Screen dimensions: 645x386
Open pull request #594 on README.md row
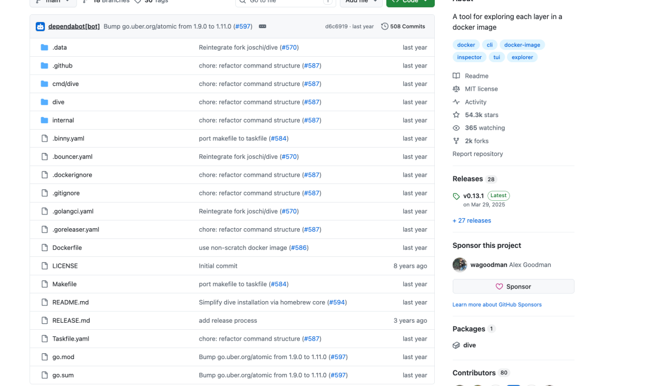[337, 302]
